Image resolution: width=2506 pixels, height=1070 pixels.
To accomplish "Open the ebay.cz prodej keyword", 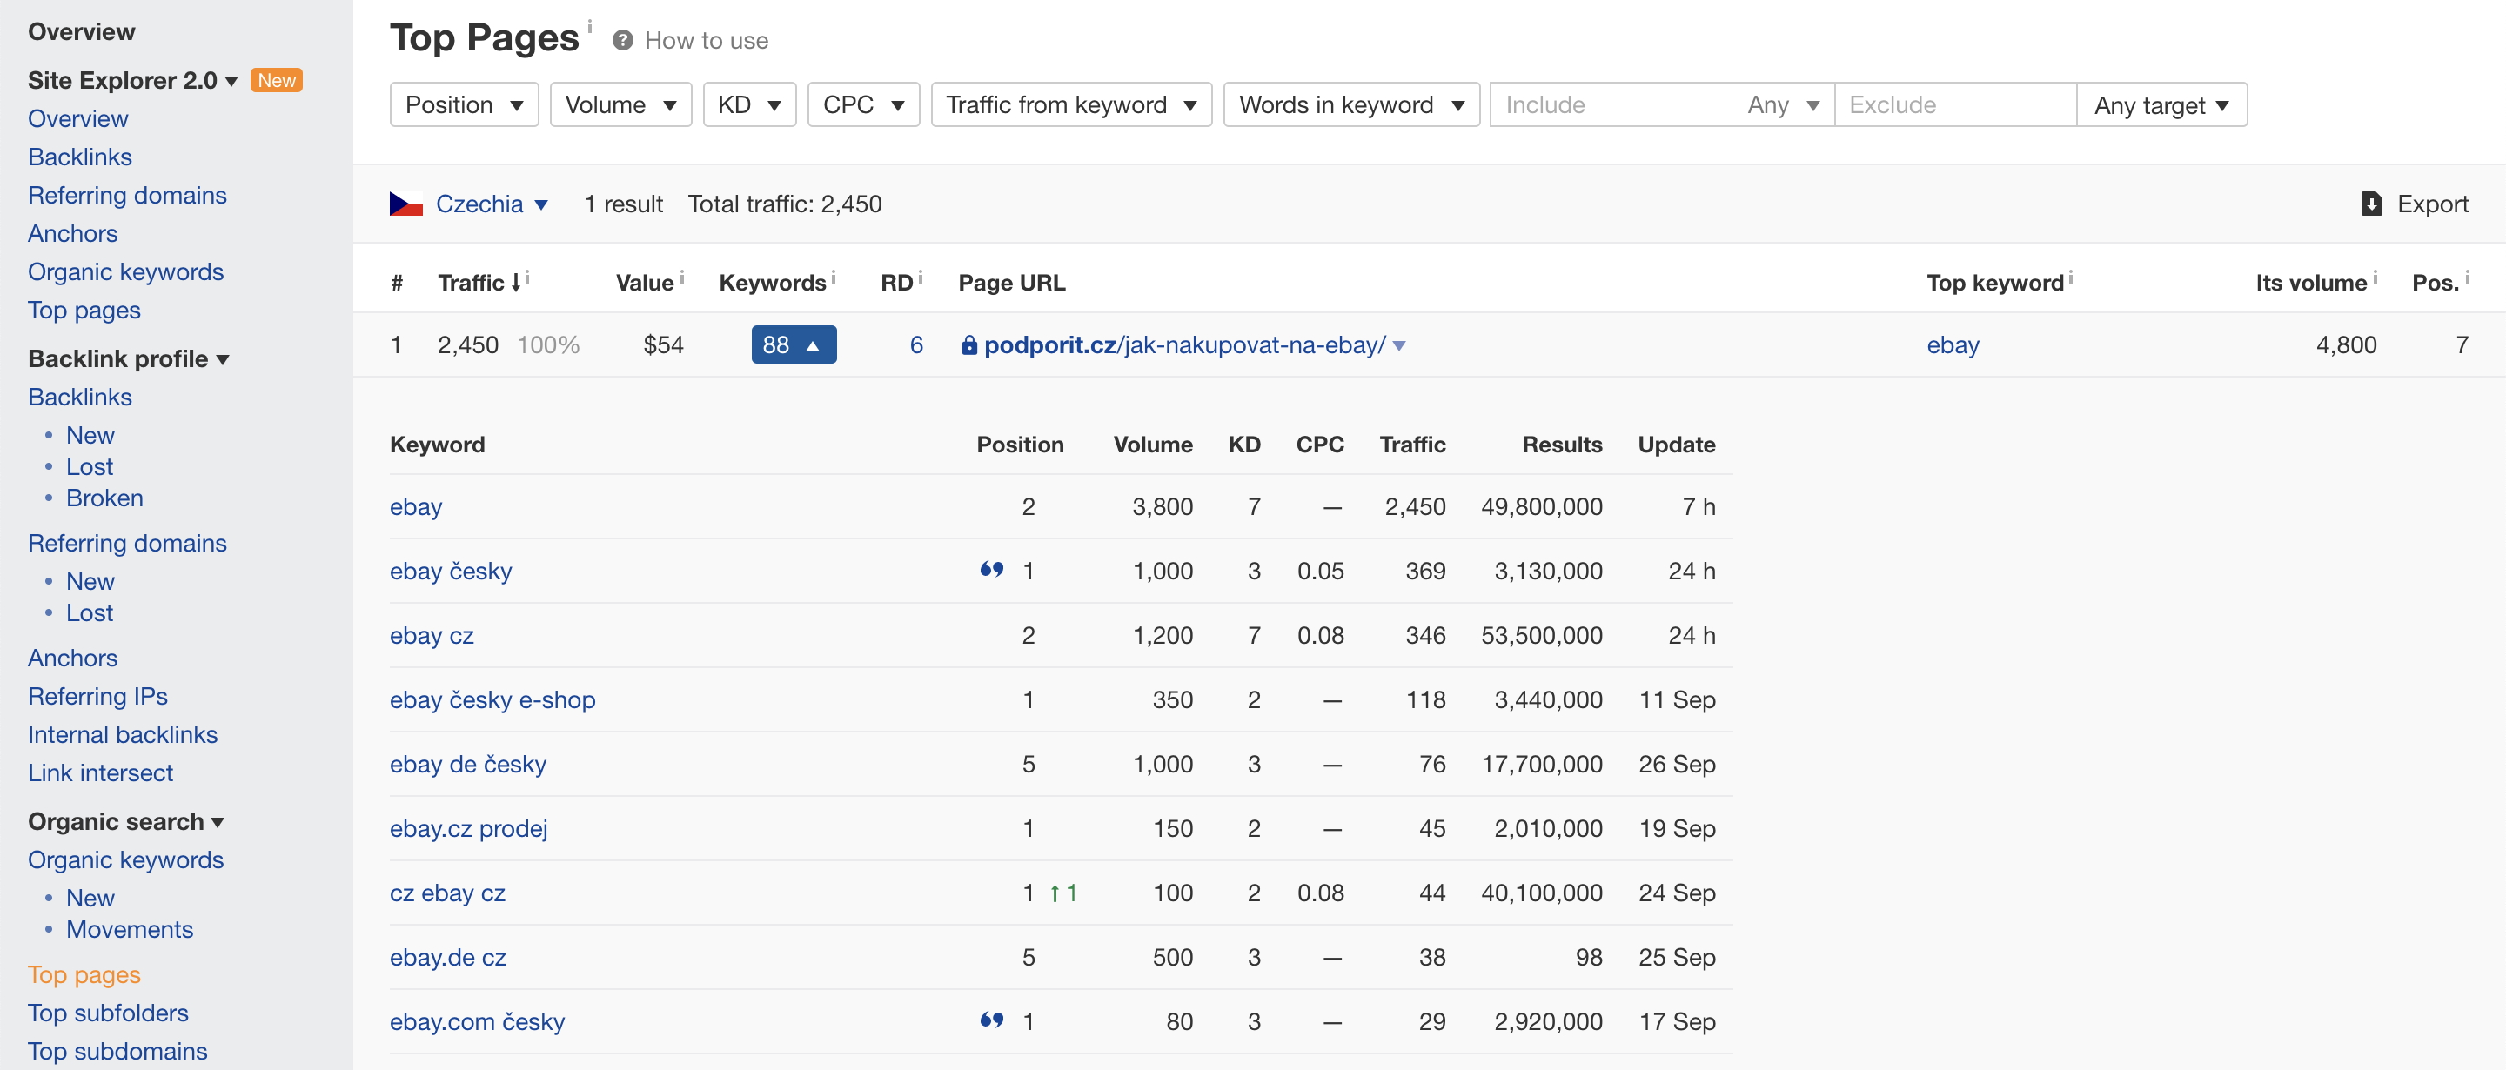I will pyautogui.click(x=469, y=828).
